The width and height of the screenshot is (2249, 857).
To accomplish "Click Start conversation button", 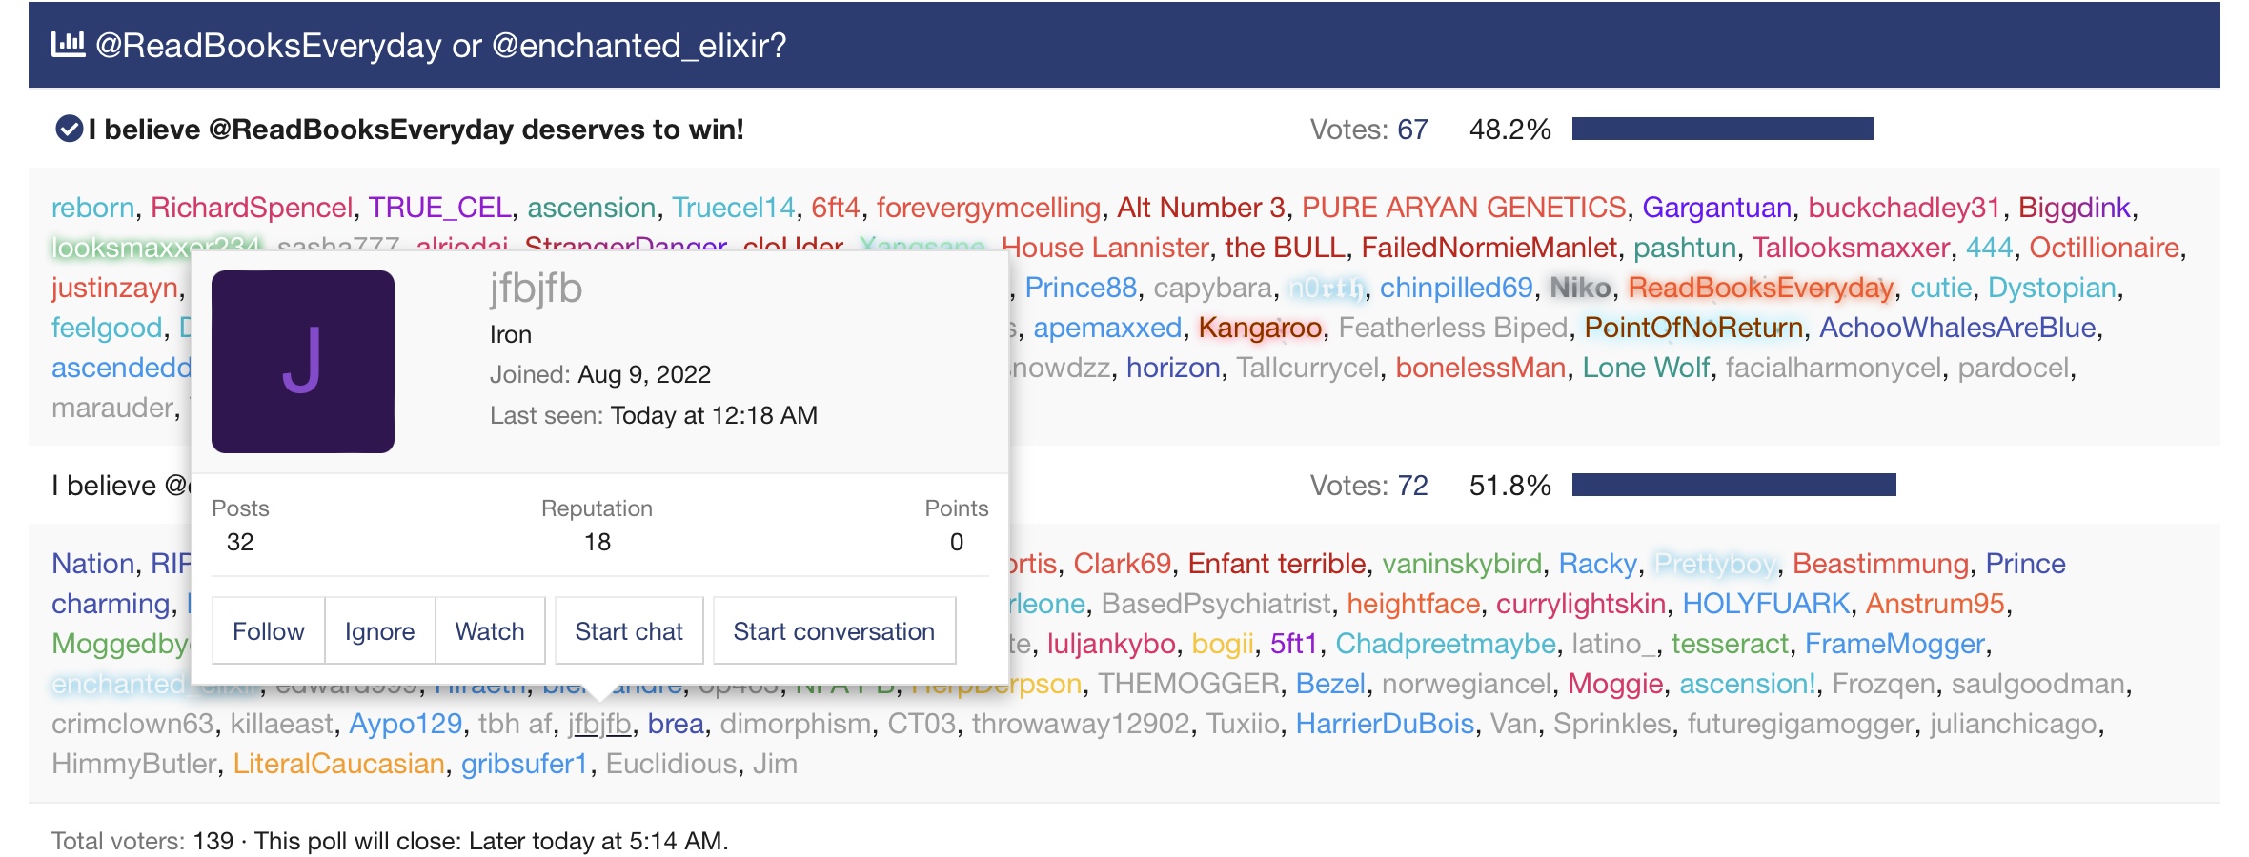I will pyautogui.click(x=834, y=631).
